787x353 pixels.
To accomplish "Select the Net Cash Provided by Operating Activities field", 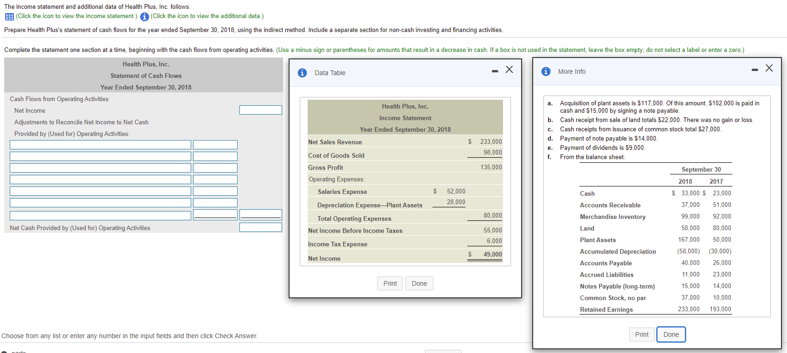I will point(260,227).
